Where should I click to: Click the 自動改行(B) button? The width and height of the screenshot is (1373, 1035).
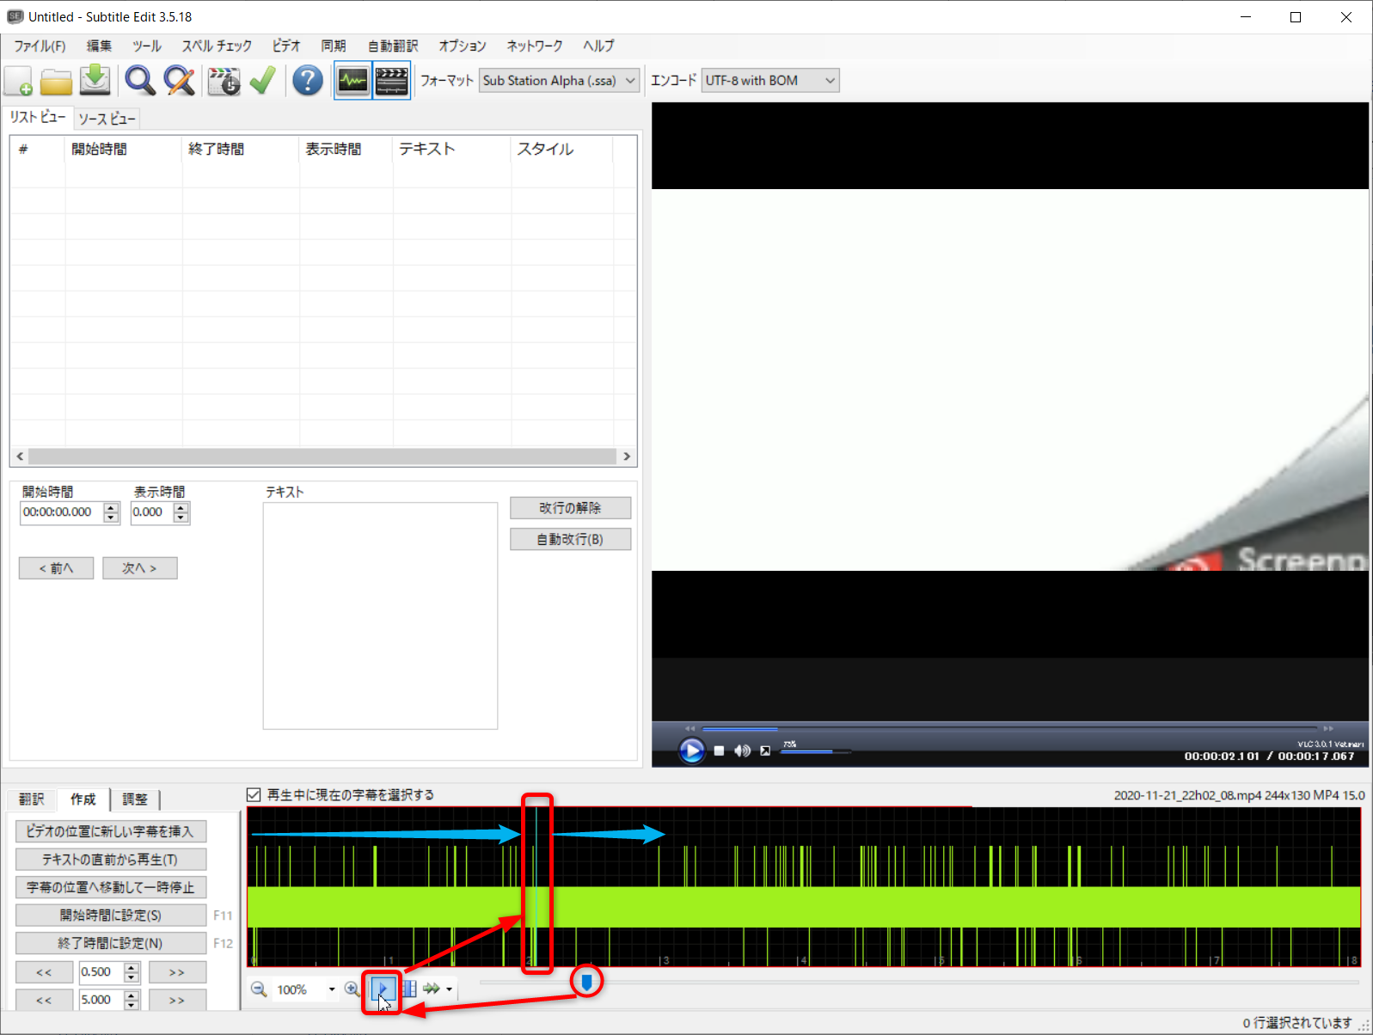[570, 539]
